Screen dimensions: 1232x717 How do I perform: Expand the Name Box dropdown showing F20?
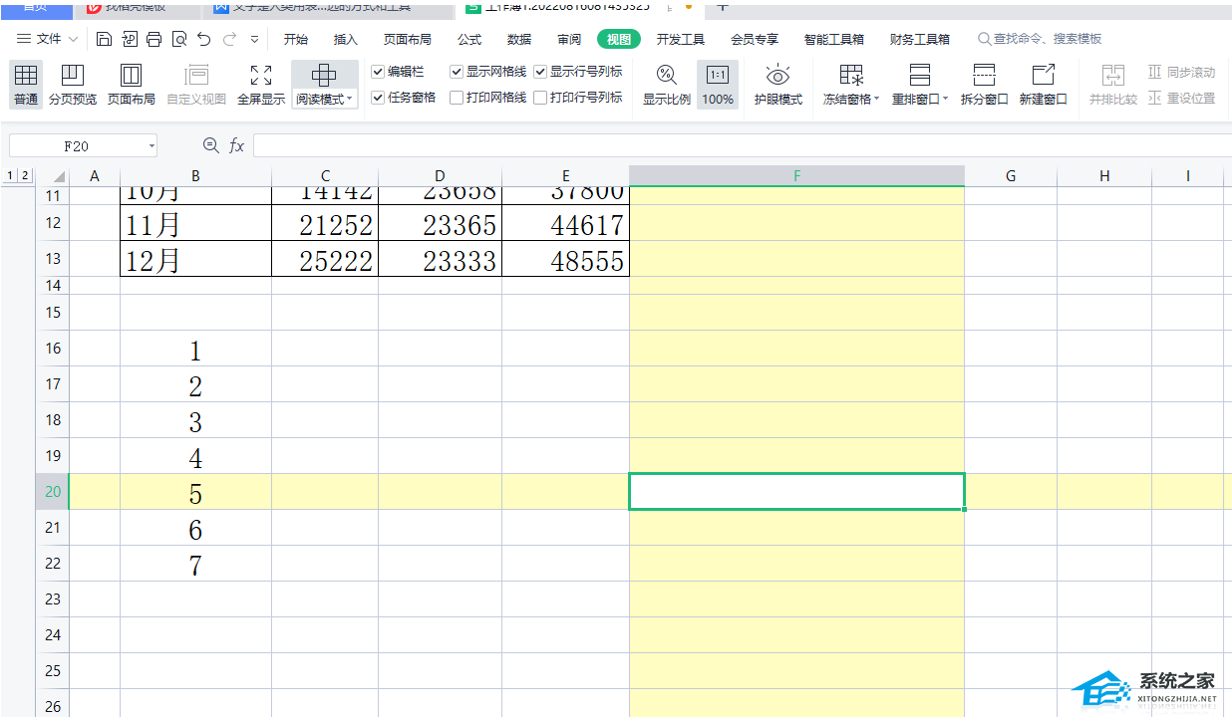point(152,146)
